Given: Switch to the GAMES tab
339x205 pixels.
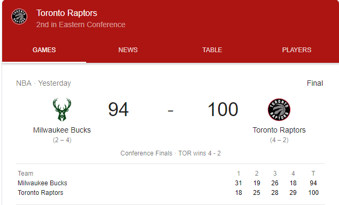Looking at the screenshot, I should point(44,50).
